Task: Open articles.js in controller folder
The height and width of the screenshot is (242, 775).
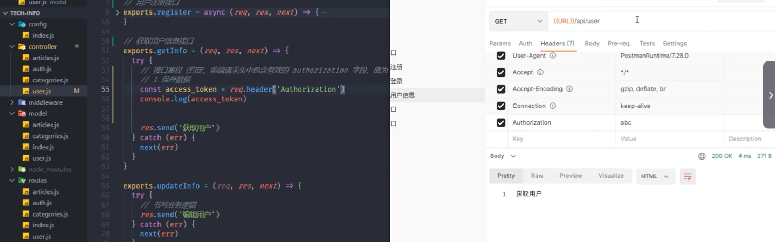Action: coord(45,58)
